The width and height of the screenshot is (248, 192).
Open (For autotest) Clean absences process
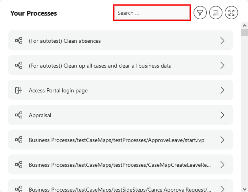pyautogui.click(x=65, y=41)
